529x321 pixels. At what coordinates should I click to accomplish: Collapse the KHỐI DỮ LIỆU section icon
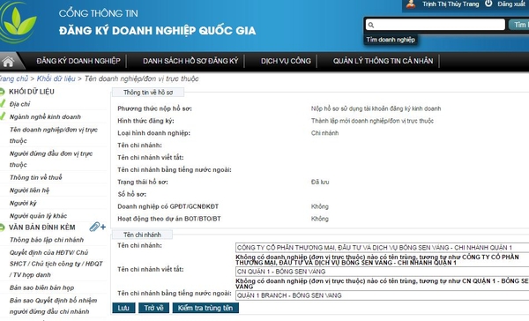point(2,92)
